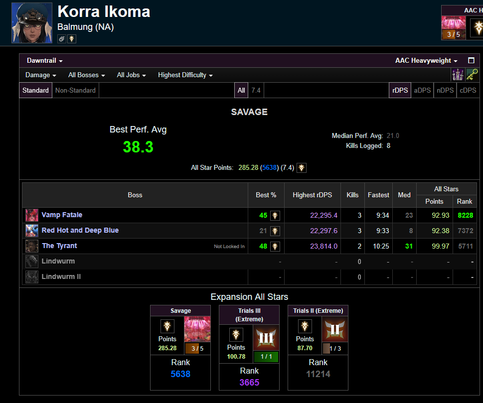
Task: Click the green key icon in the filter bar
Action: pyautogui.click(x=472, y=75)
